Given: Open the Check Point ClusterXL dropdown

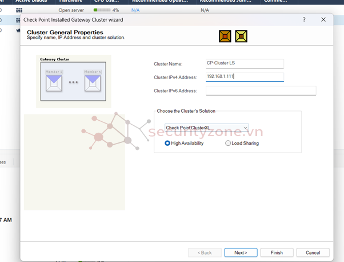Looking at the screenshot, I should pyautogui.click(x=207, y=128).
